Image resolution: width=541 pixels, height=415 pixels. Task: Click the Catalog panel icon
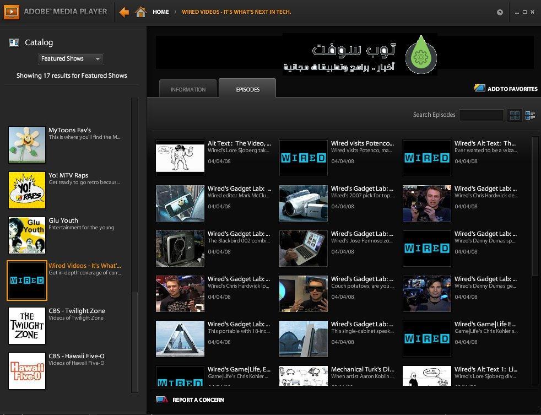tap(14, 42)
